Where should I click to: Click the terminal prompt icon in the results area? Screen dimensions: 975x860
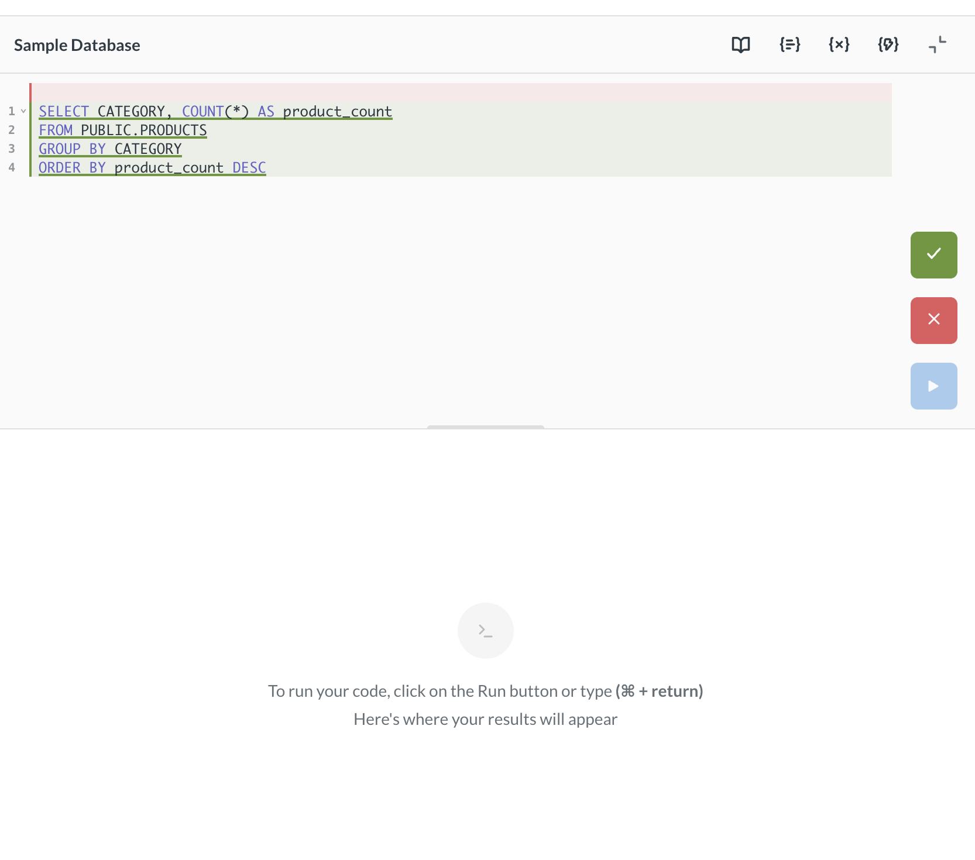[x=485, y=631]
